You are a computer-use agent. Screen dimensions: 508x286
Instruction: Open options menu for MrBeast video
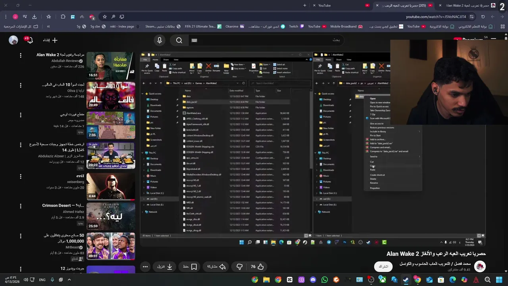click(21, 236)
